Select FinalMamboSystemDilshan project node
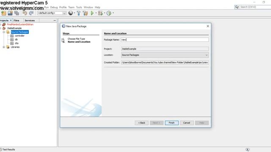Image resolution: width=271 pixels, height=152 pixels. (20, 24)
